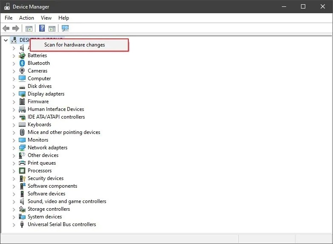Click the Disk drives icon
333x244 pixels.
(22, 87)
